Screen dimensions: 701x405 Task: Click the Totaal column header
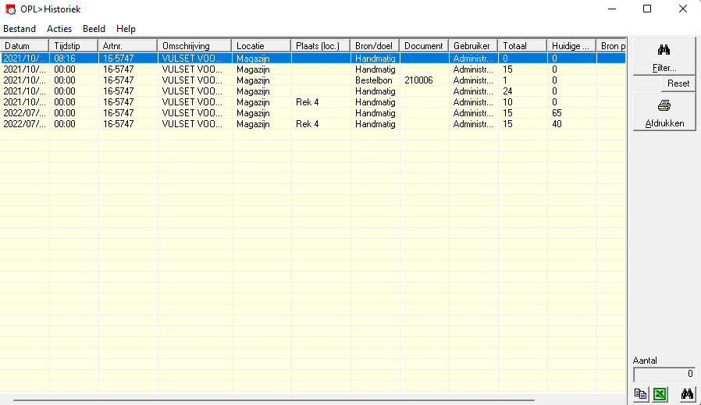pos(522,45)
